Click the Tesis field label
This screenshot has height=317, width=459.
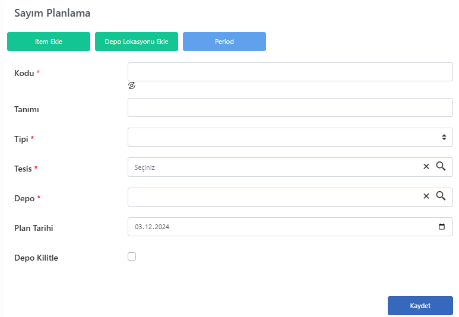(23, 169)
